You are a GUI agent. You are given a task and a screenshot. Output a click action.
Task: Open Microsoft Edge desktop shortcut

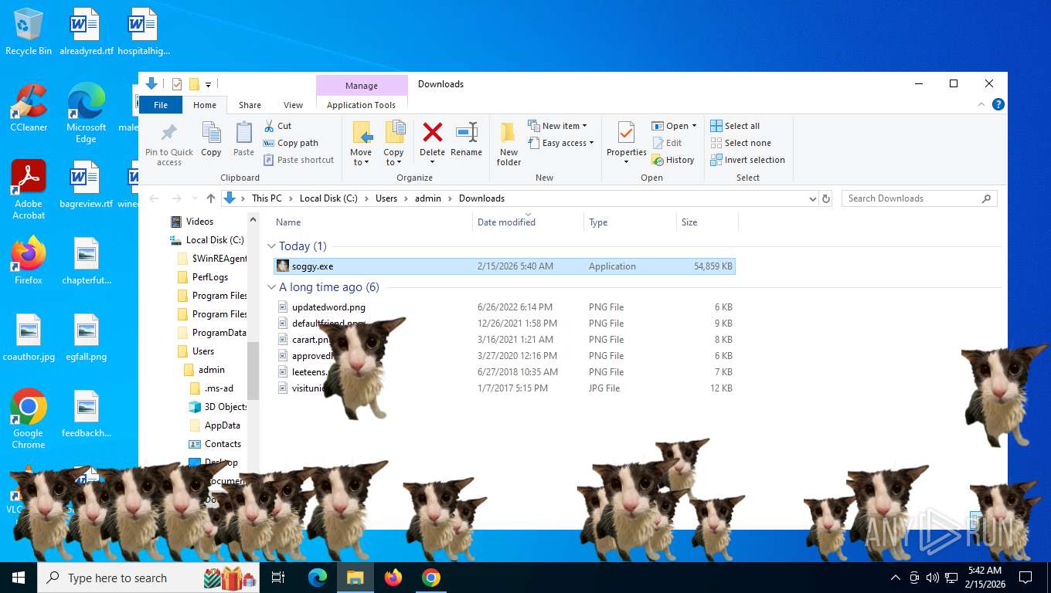(x=86, y=113)
